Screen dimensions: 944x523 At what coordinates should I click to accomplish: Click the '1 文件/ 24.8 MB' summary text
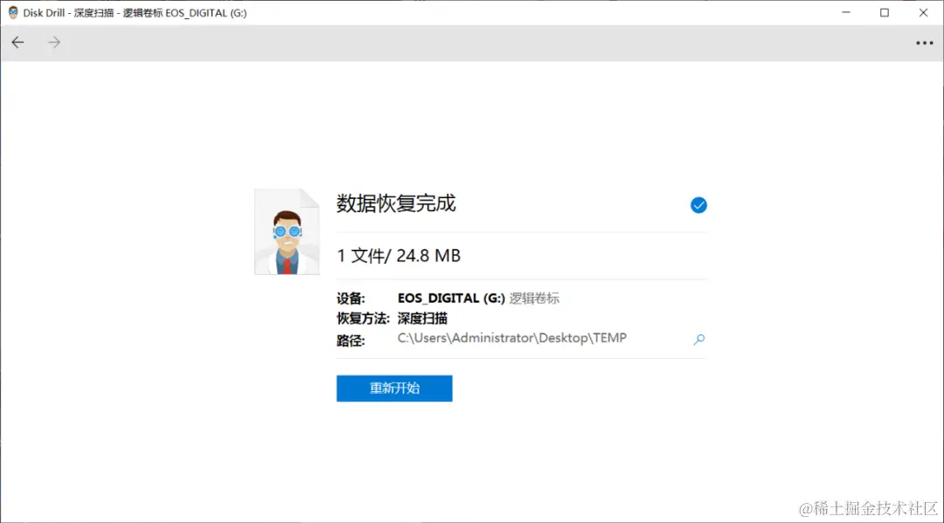(399, 256)
